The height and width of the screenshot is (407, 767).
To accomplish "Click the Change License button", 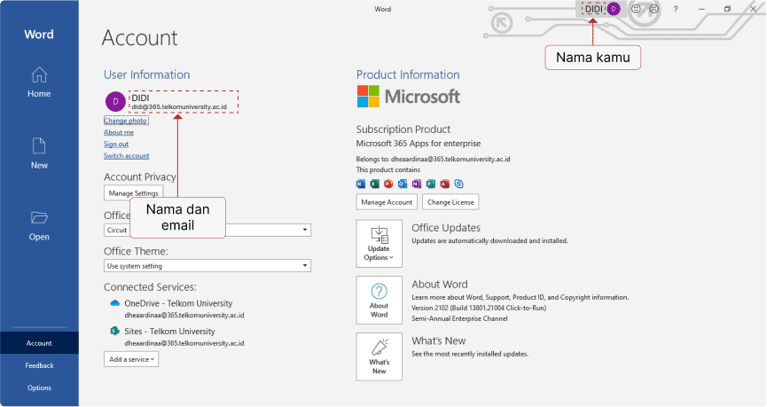I will pyautogui.click(x=450, y=202).
